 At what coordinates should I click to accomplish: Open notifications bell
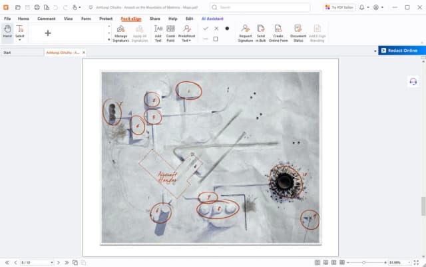[361, 7]
